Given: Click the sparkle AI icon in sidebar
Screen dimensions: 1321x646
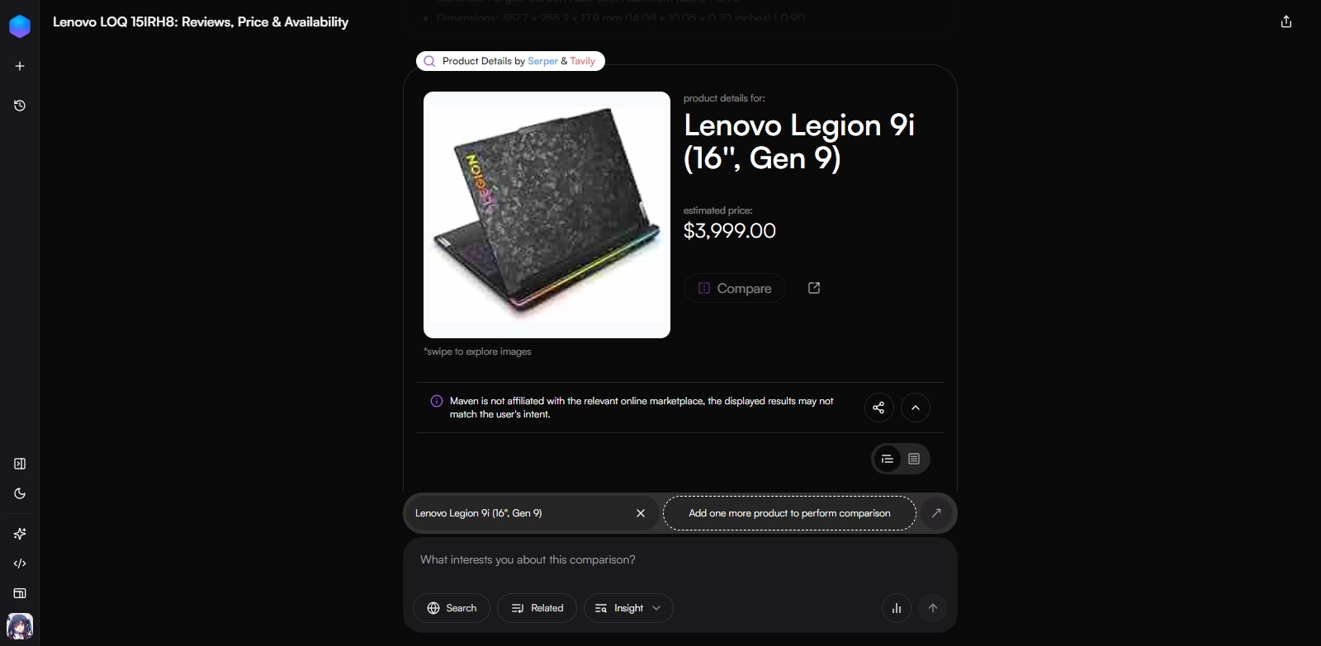Looking at the screenshot, I should click(20, 534).
